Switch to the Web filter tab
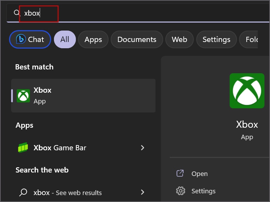270x202 pixels. coord(180,39)
